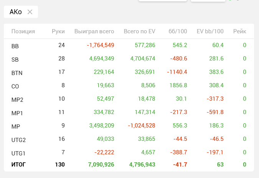Open the UTG2 position row
The image size is (259, 178).
pyautogui.click(x=18, y=140)
